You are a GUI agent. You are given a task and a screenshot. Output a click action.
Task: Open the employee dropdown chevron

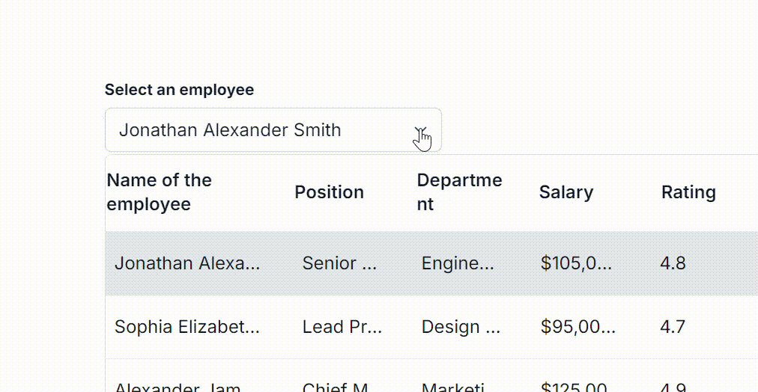[421, 130]
